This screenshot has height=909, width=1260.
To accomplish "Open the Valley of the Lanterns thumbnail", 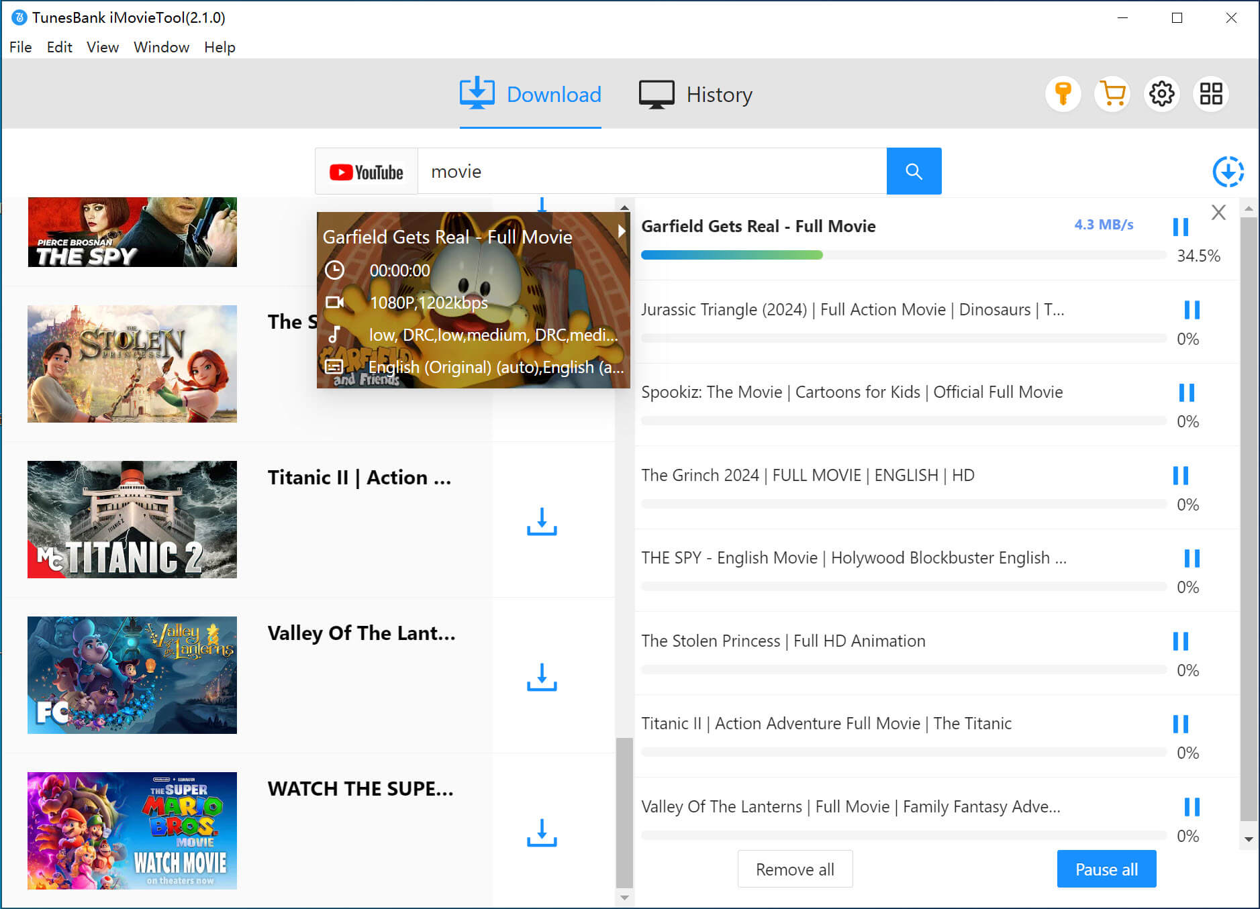I will [x=132, y=675].
